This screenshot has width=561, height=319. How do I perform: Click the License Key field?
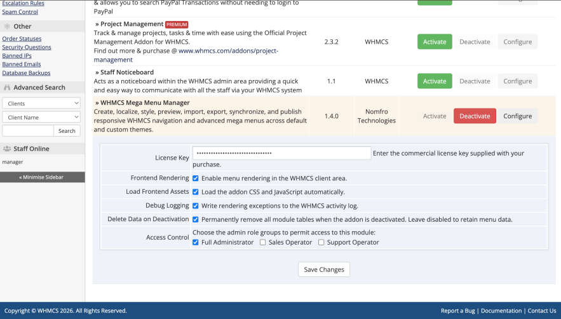coord(281,153)
